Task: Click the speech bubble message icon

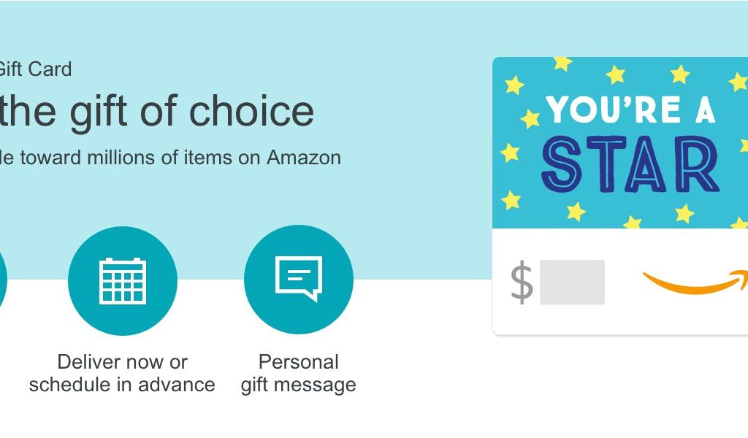Action: click(x=299, y=279)
